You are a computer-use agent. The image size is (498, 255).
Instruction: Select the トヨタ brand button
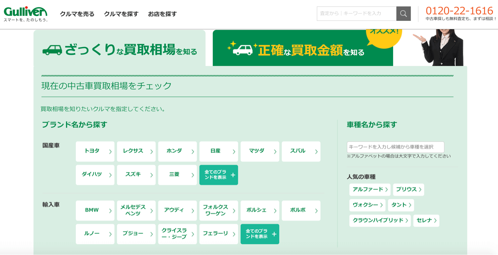tap(95, 152)
